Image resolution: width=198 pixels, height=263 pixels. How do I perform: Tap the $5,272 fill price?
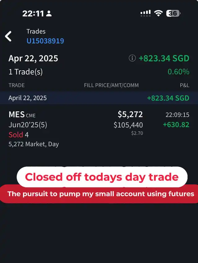coord(130,114)
